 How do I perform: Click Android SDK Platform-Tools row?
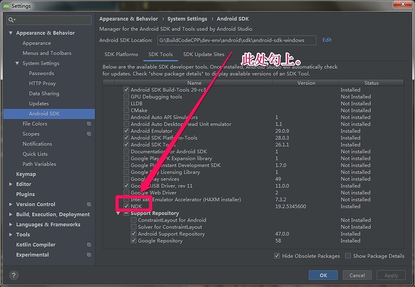[x=253, y=137]
